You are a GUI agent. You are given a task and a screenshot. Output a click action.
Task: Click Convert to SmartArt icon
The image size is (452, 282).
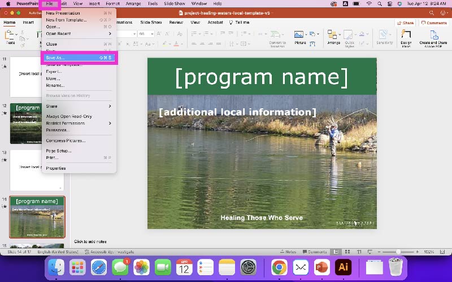click(x=276, y=34)
